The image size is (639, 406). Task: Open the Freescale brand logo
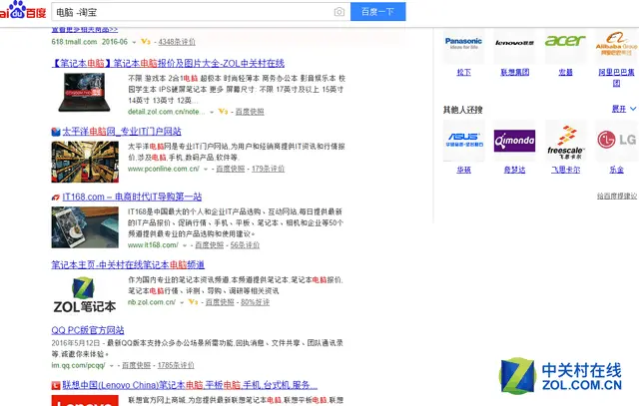tap(565, 140)
